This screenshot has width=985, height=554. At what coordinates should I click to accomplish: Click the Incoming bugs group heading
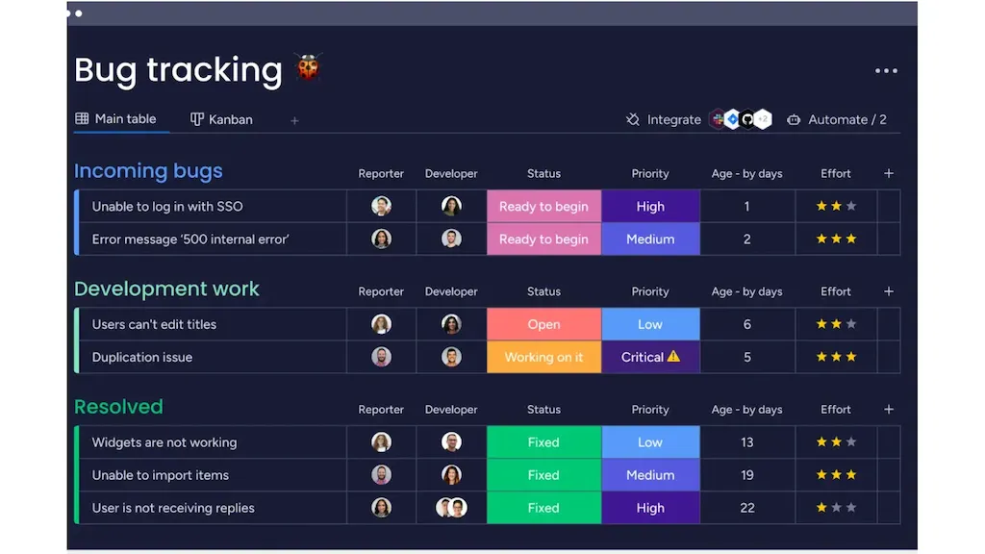(148, 171)
